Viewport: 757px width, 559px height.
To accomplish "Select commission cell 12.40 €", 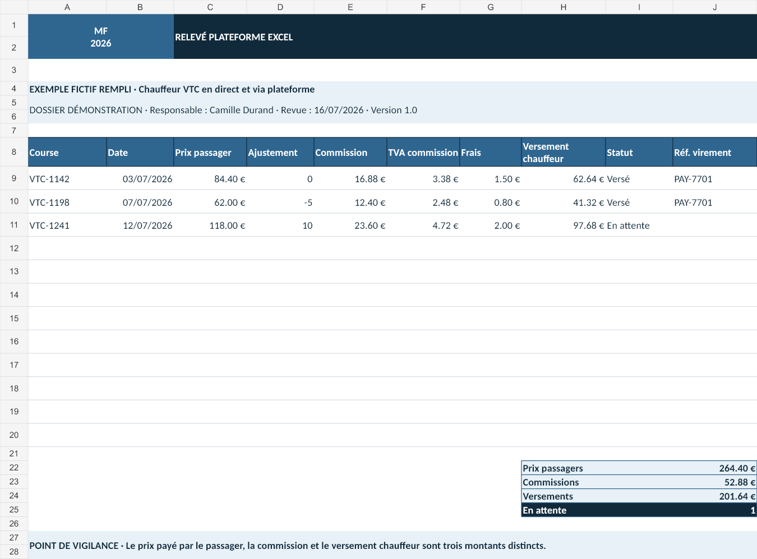I will [350, 202].
